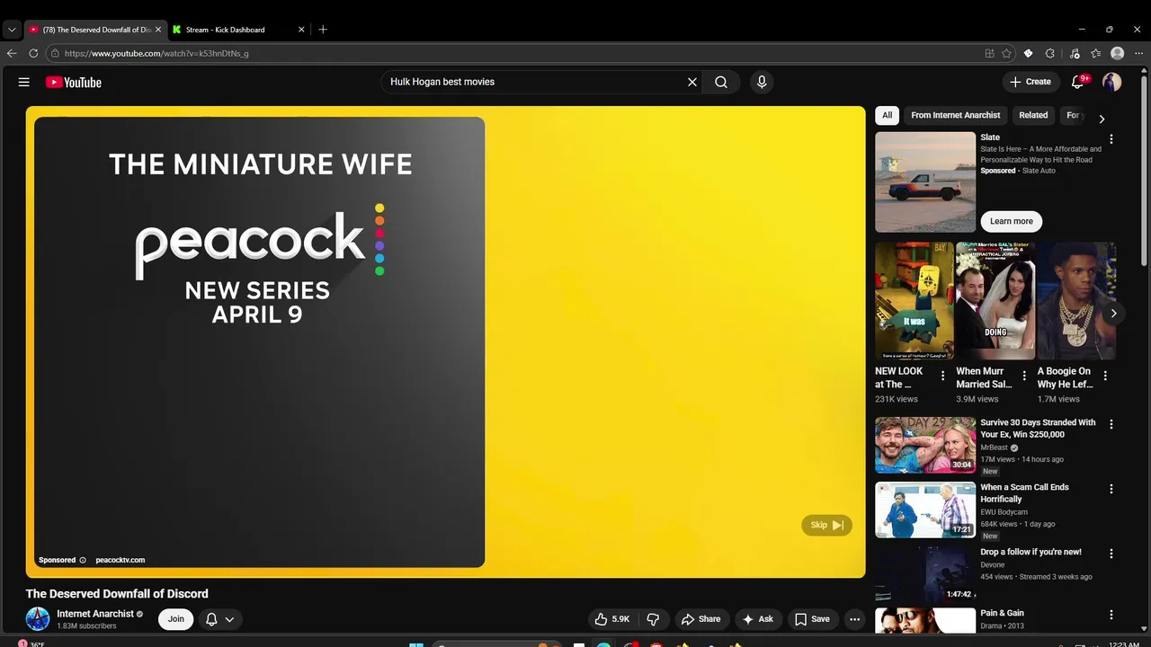Show next shorts with carousel arrow
1151x647 pixels.
pyautogui.click(x=1113, y=313)
